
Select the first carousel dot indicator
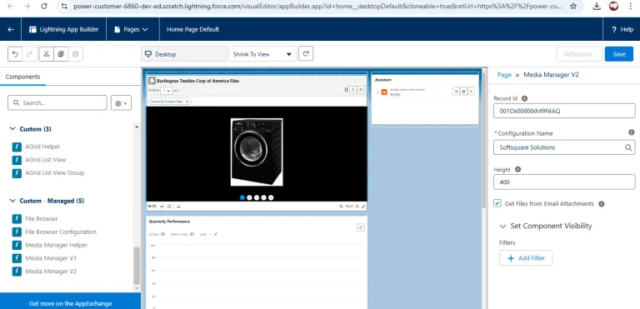coord(242,197)
